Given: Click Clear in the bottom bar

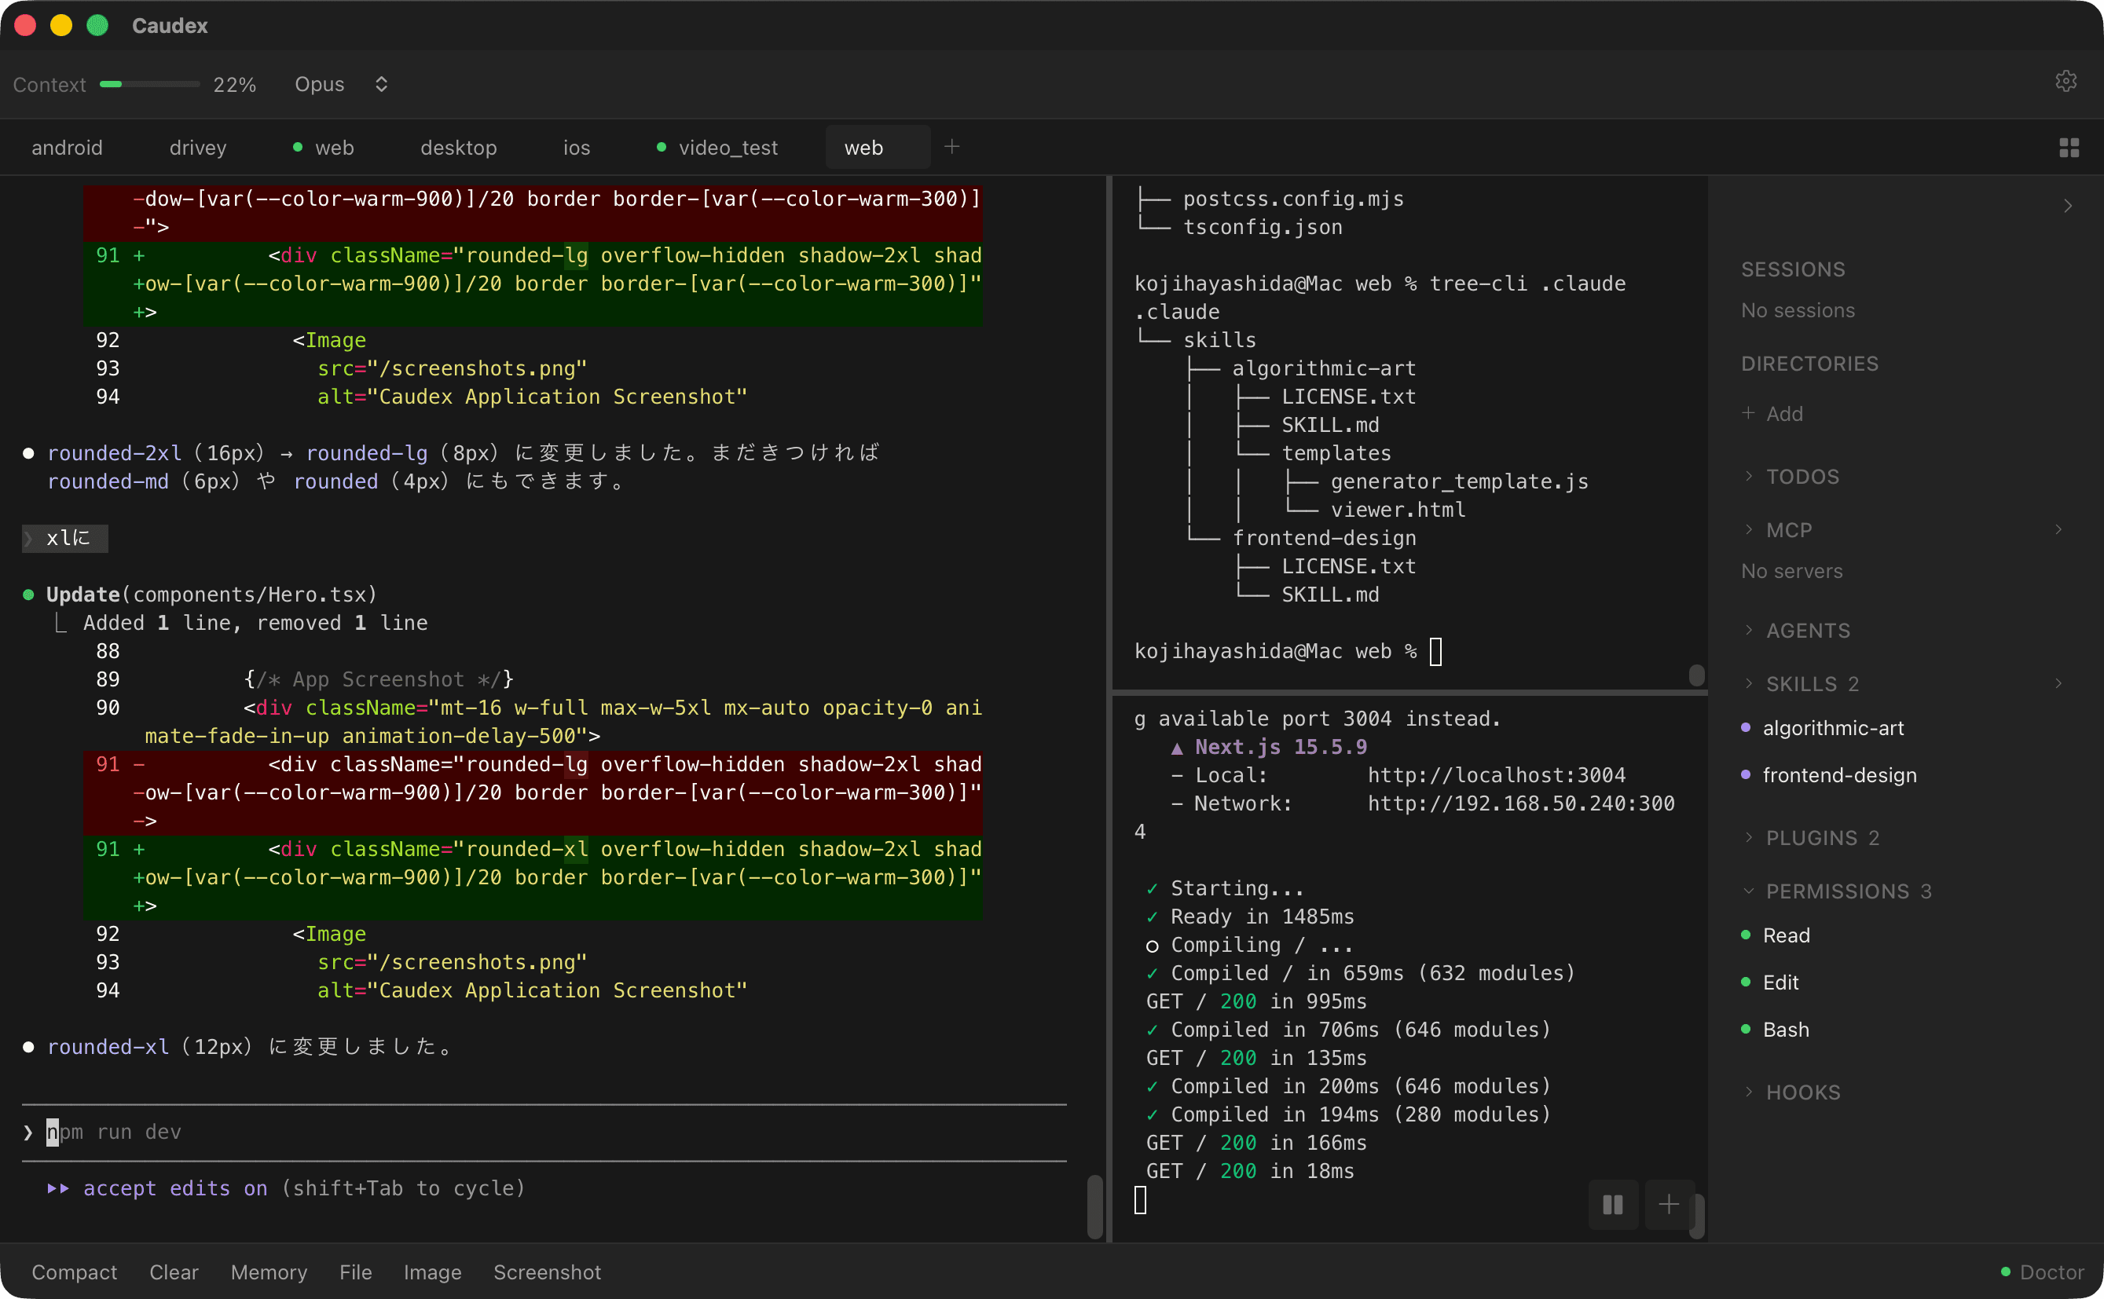Looking at the screenshot, I should point(174,1272).
